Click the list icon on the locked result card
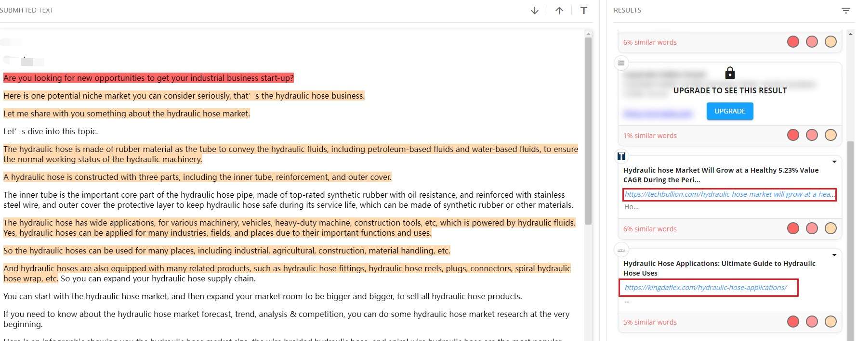This screenshot has height=341, width=857. [621, 63]
